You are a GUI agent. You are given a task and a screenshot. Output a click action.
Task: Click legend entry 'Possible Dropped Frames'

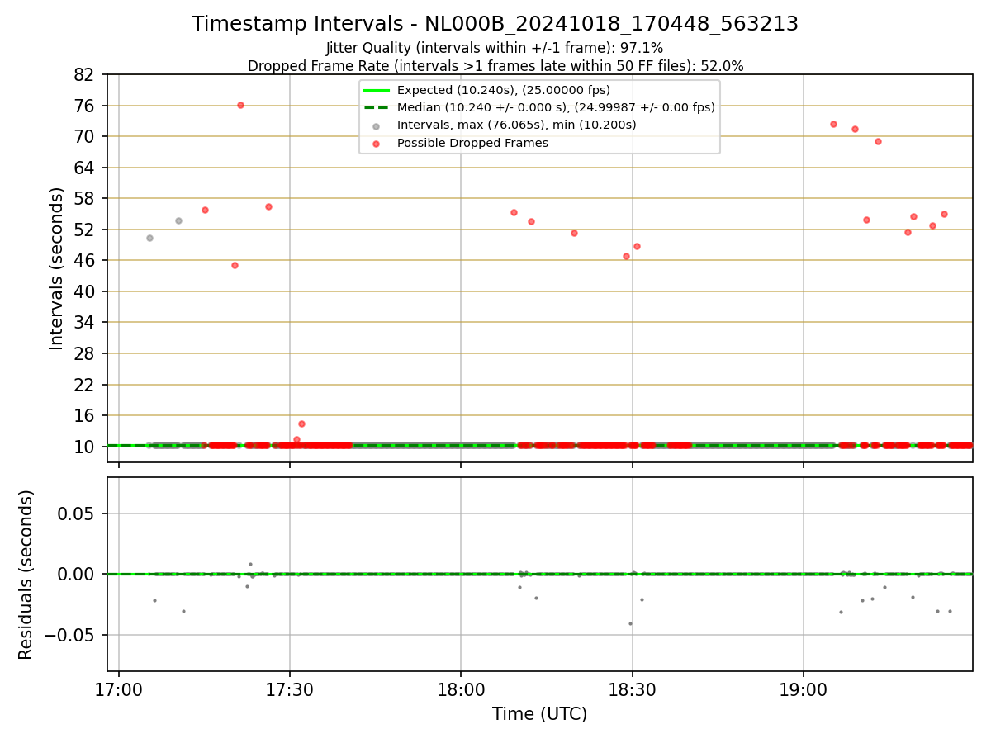click(473, 143)
